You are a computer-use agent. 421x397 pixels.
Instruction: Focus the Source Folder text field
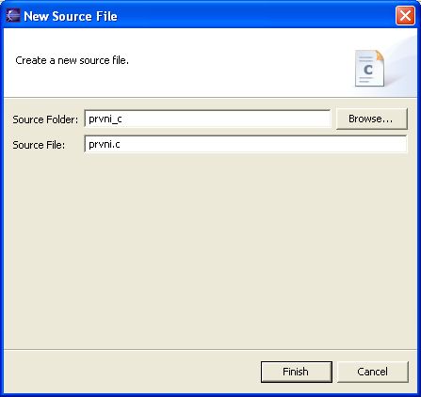pos(207,119)
